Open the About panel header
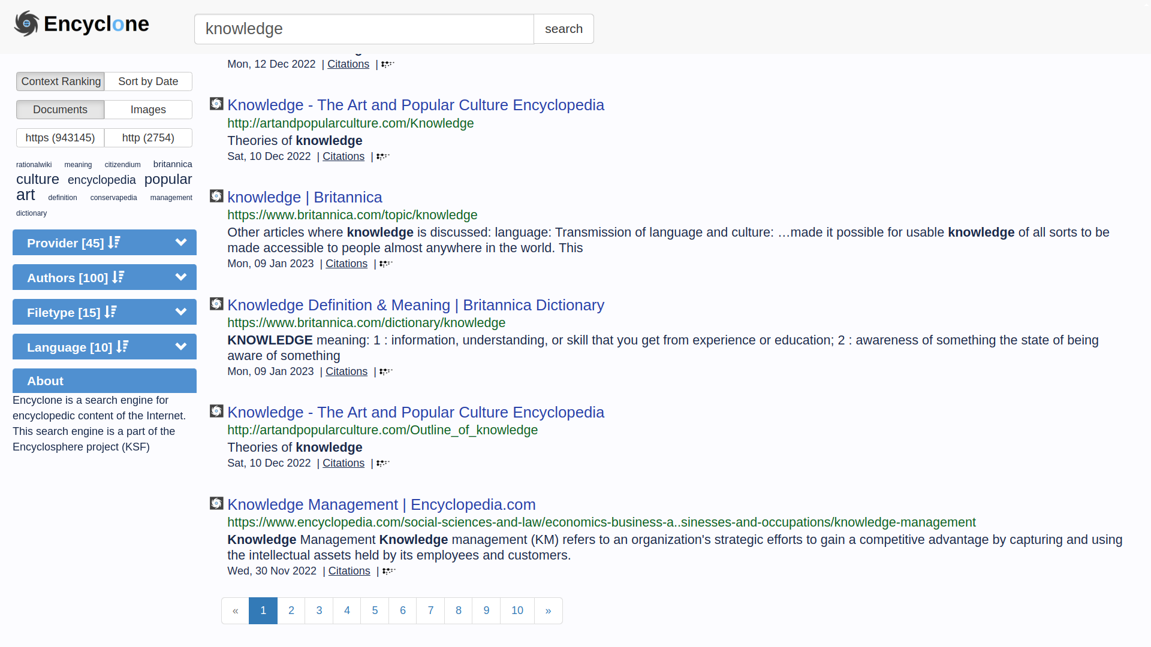Image resolution: width=1151 pixels, height=647 pixels. click(104, 381)
